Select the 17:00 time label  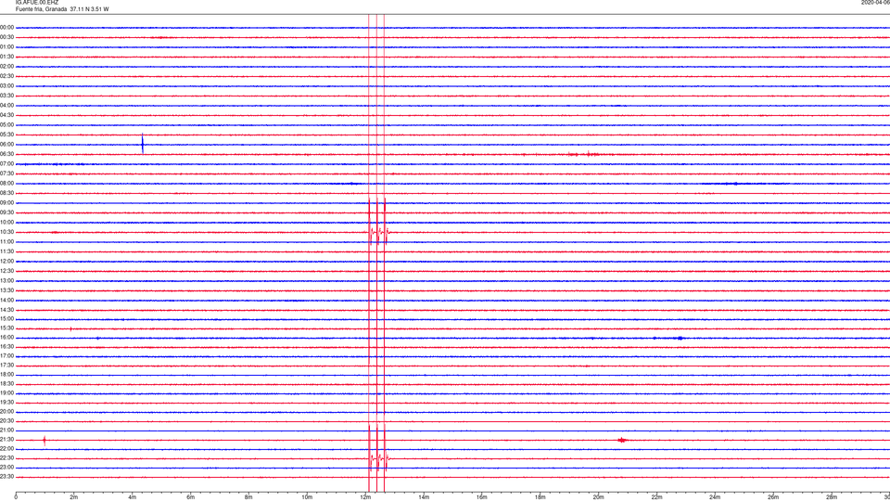tap(6, 356)
